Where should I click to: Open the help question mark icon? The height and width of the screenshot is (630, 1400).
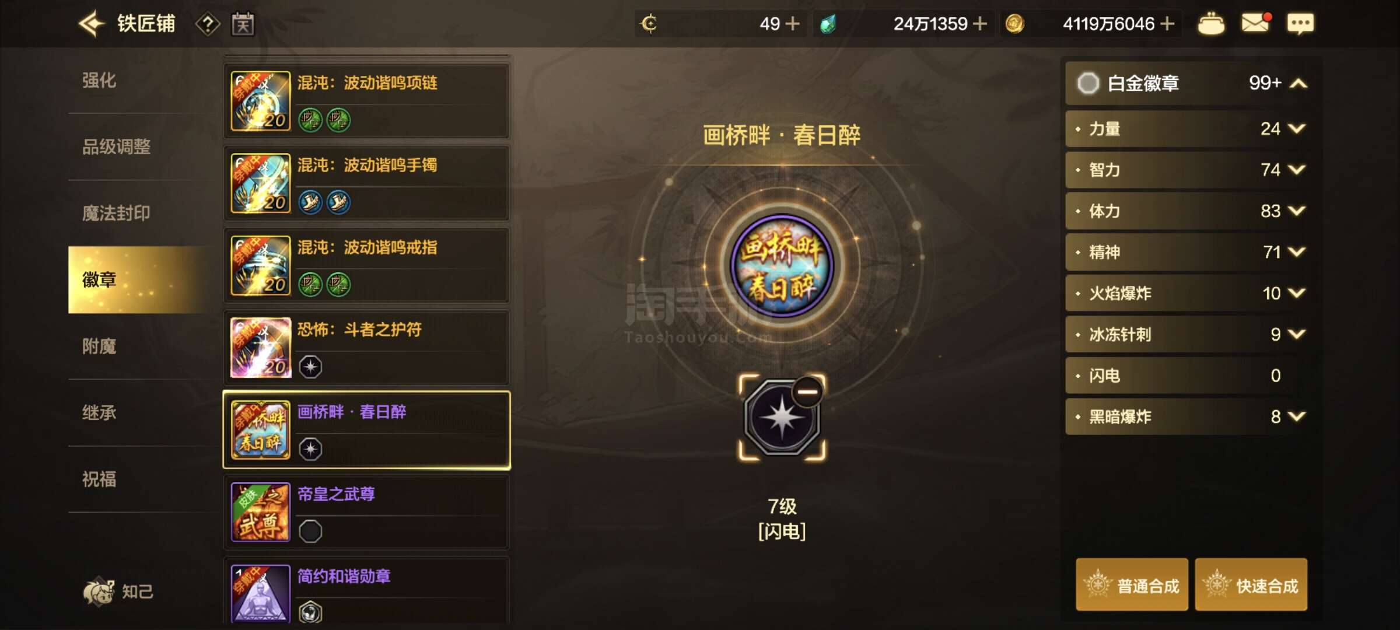(x=208, y=24)
